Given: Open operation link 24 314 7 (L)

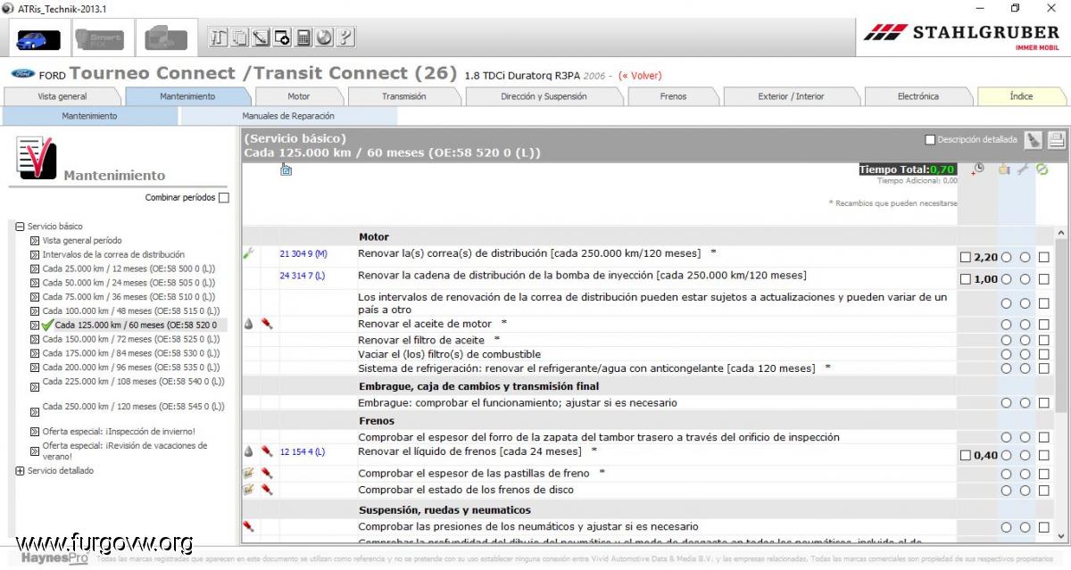Looking at the screenshot, I should (x=303, y=276).
